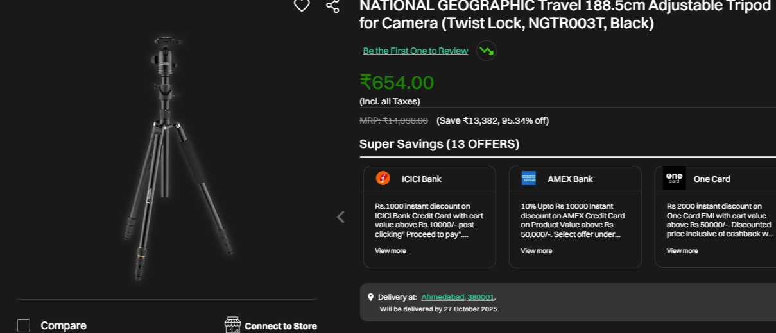Click the One Card logo icon

(x=674, y=178)
